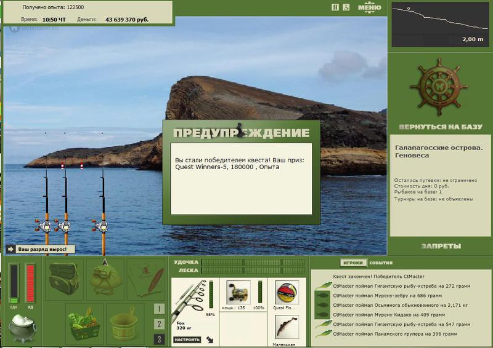Image resolution: width=493 pixels, height=348 pixels.
Task: Click log entry 'Осьминога обыкновенного на 2,171 кг'
Action: click(x=400, y=305)
